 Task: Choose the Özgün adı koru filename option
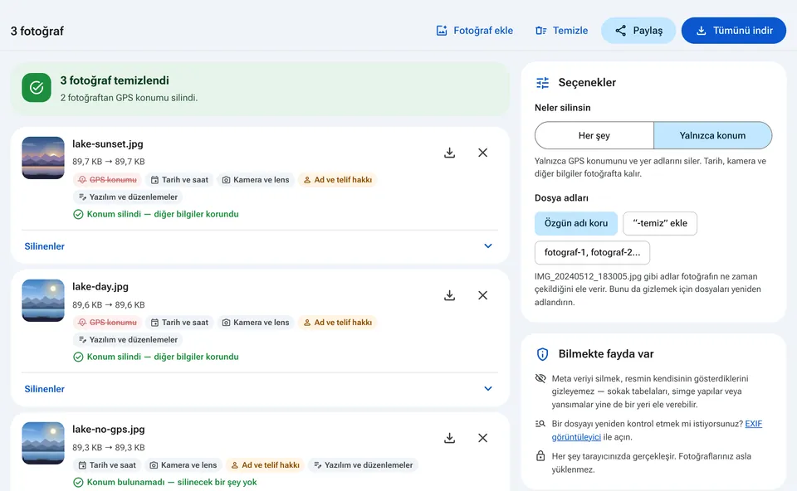pos(576,223)
